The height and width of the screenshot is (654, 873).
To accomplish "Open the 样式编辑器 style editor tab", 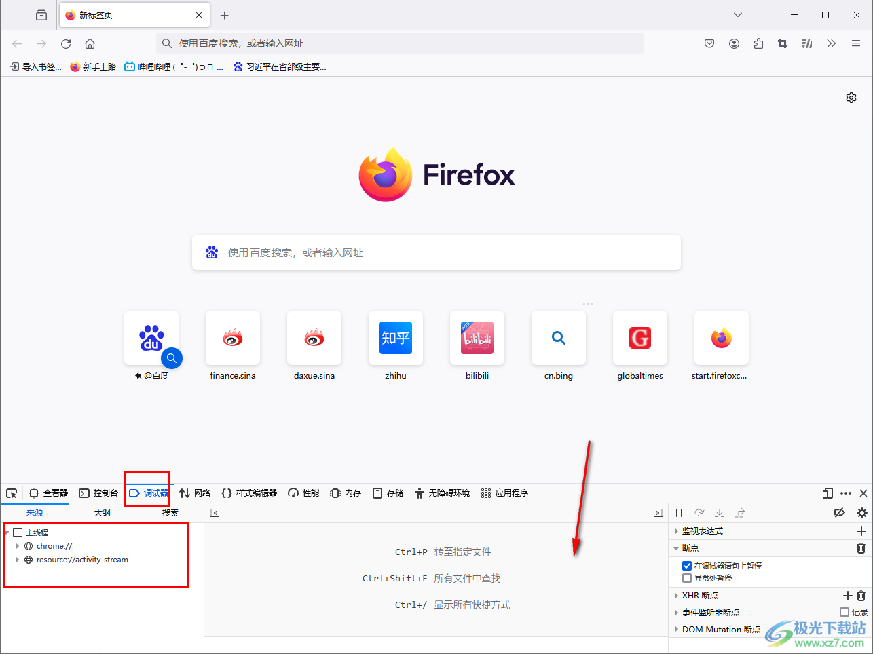I will [x=249, y=493].
